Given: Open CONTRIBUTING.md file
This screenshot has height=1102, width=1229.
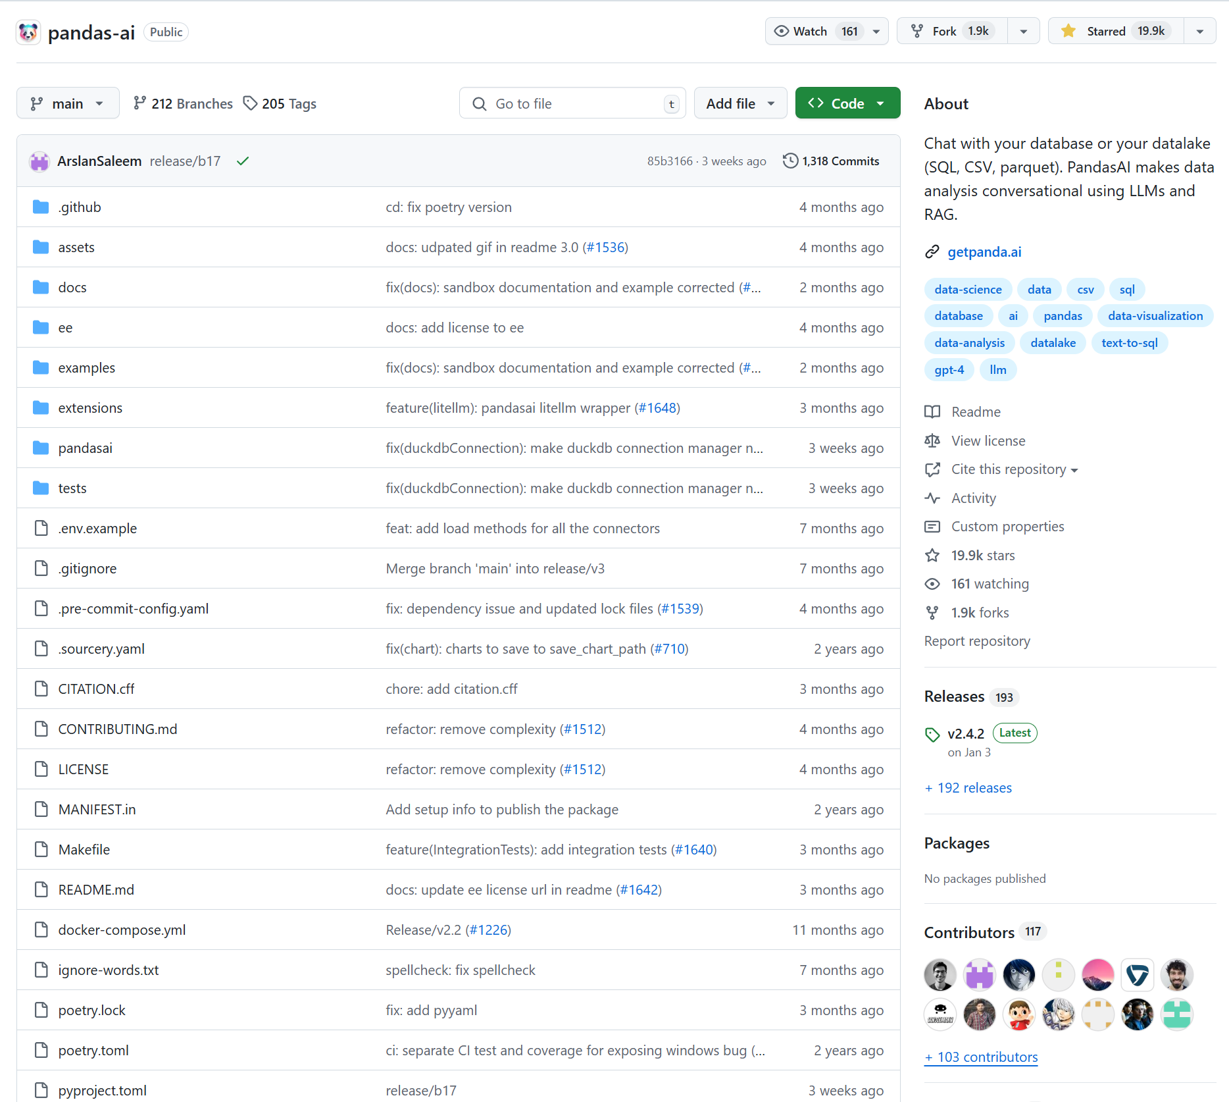Looking at the screenshot, I should coord(118,729).
